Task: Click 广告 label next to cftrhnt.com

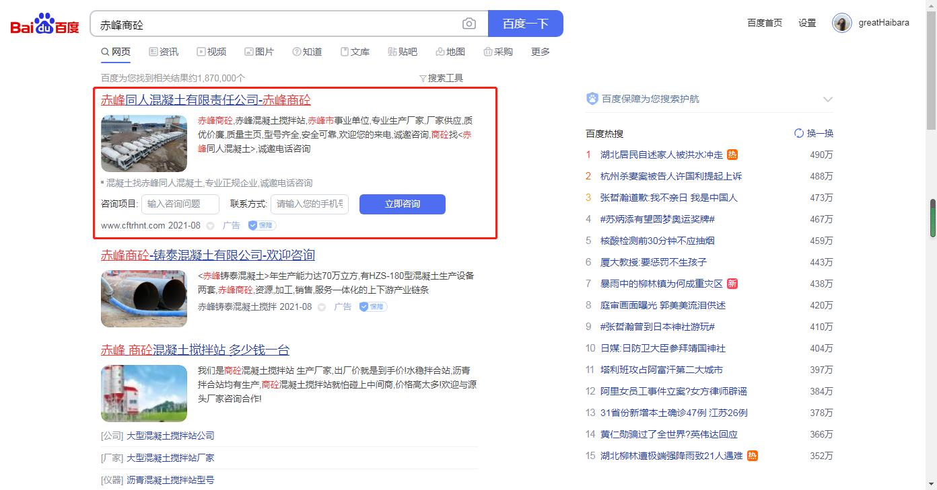Action: [x=231, y=225]
